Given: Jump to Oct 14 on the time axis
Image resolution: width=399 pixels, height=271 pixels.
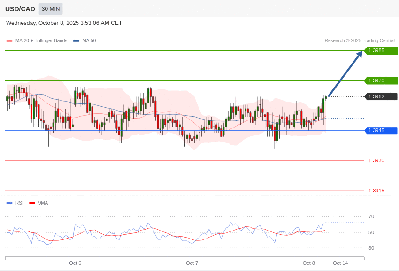Looking at the screenshot, I should 340,263.
